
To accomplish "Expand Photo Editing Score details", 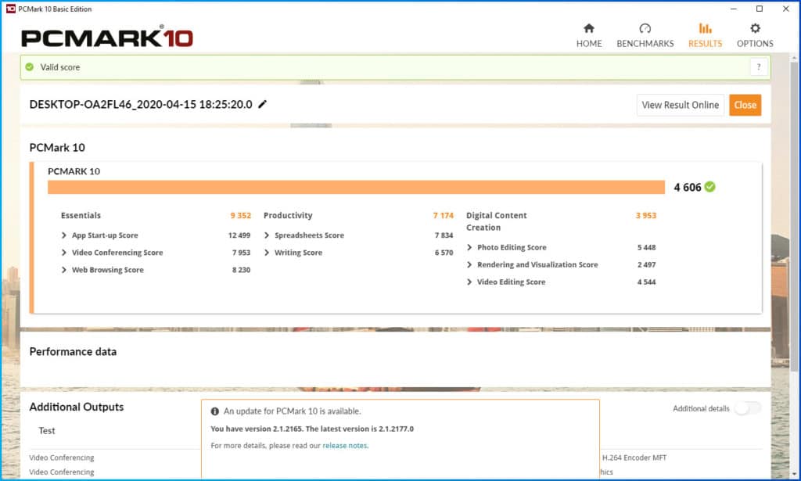I will pos(469,247).
